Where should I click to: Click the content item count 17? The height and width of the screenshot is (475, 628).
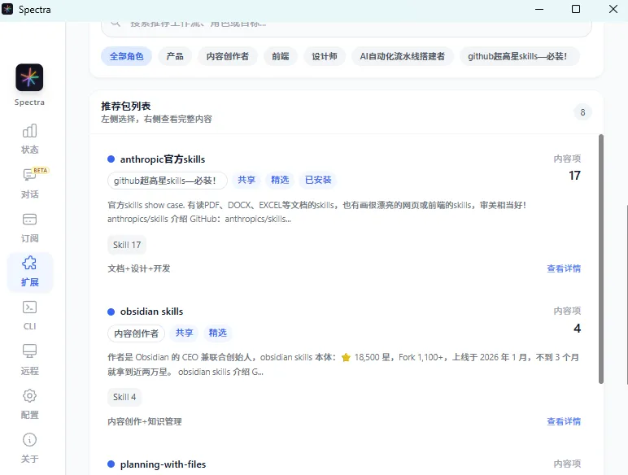[x=575, y=176]
